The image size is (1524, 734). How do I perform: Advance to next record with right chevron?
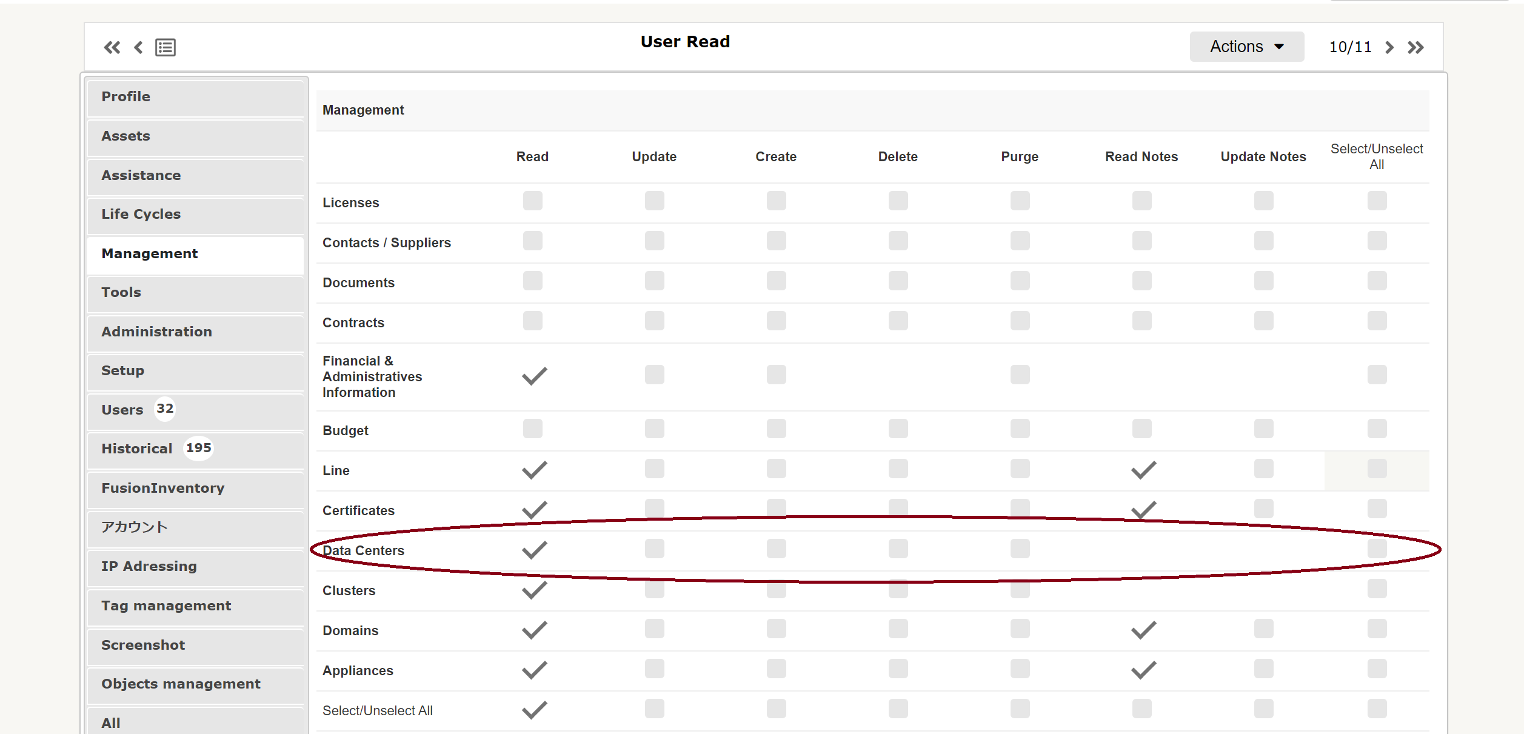(1389, 47)
